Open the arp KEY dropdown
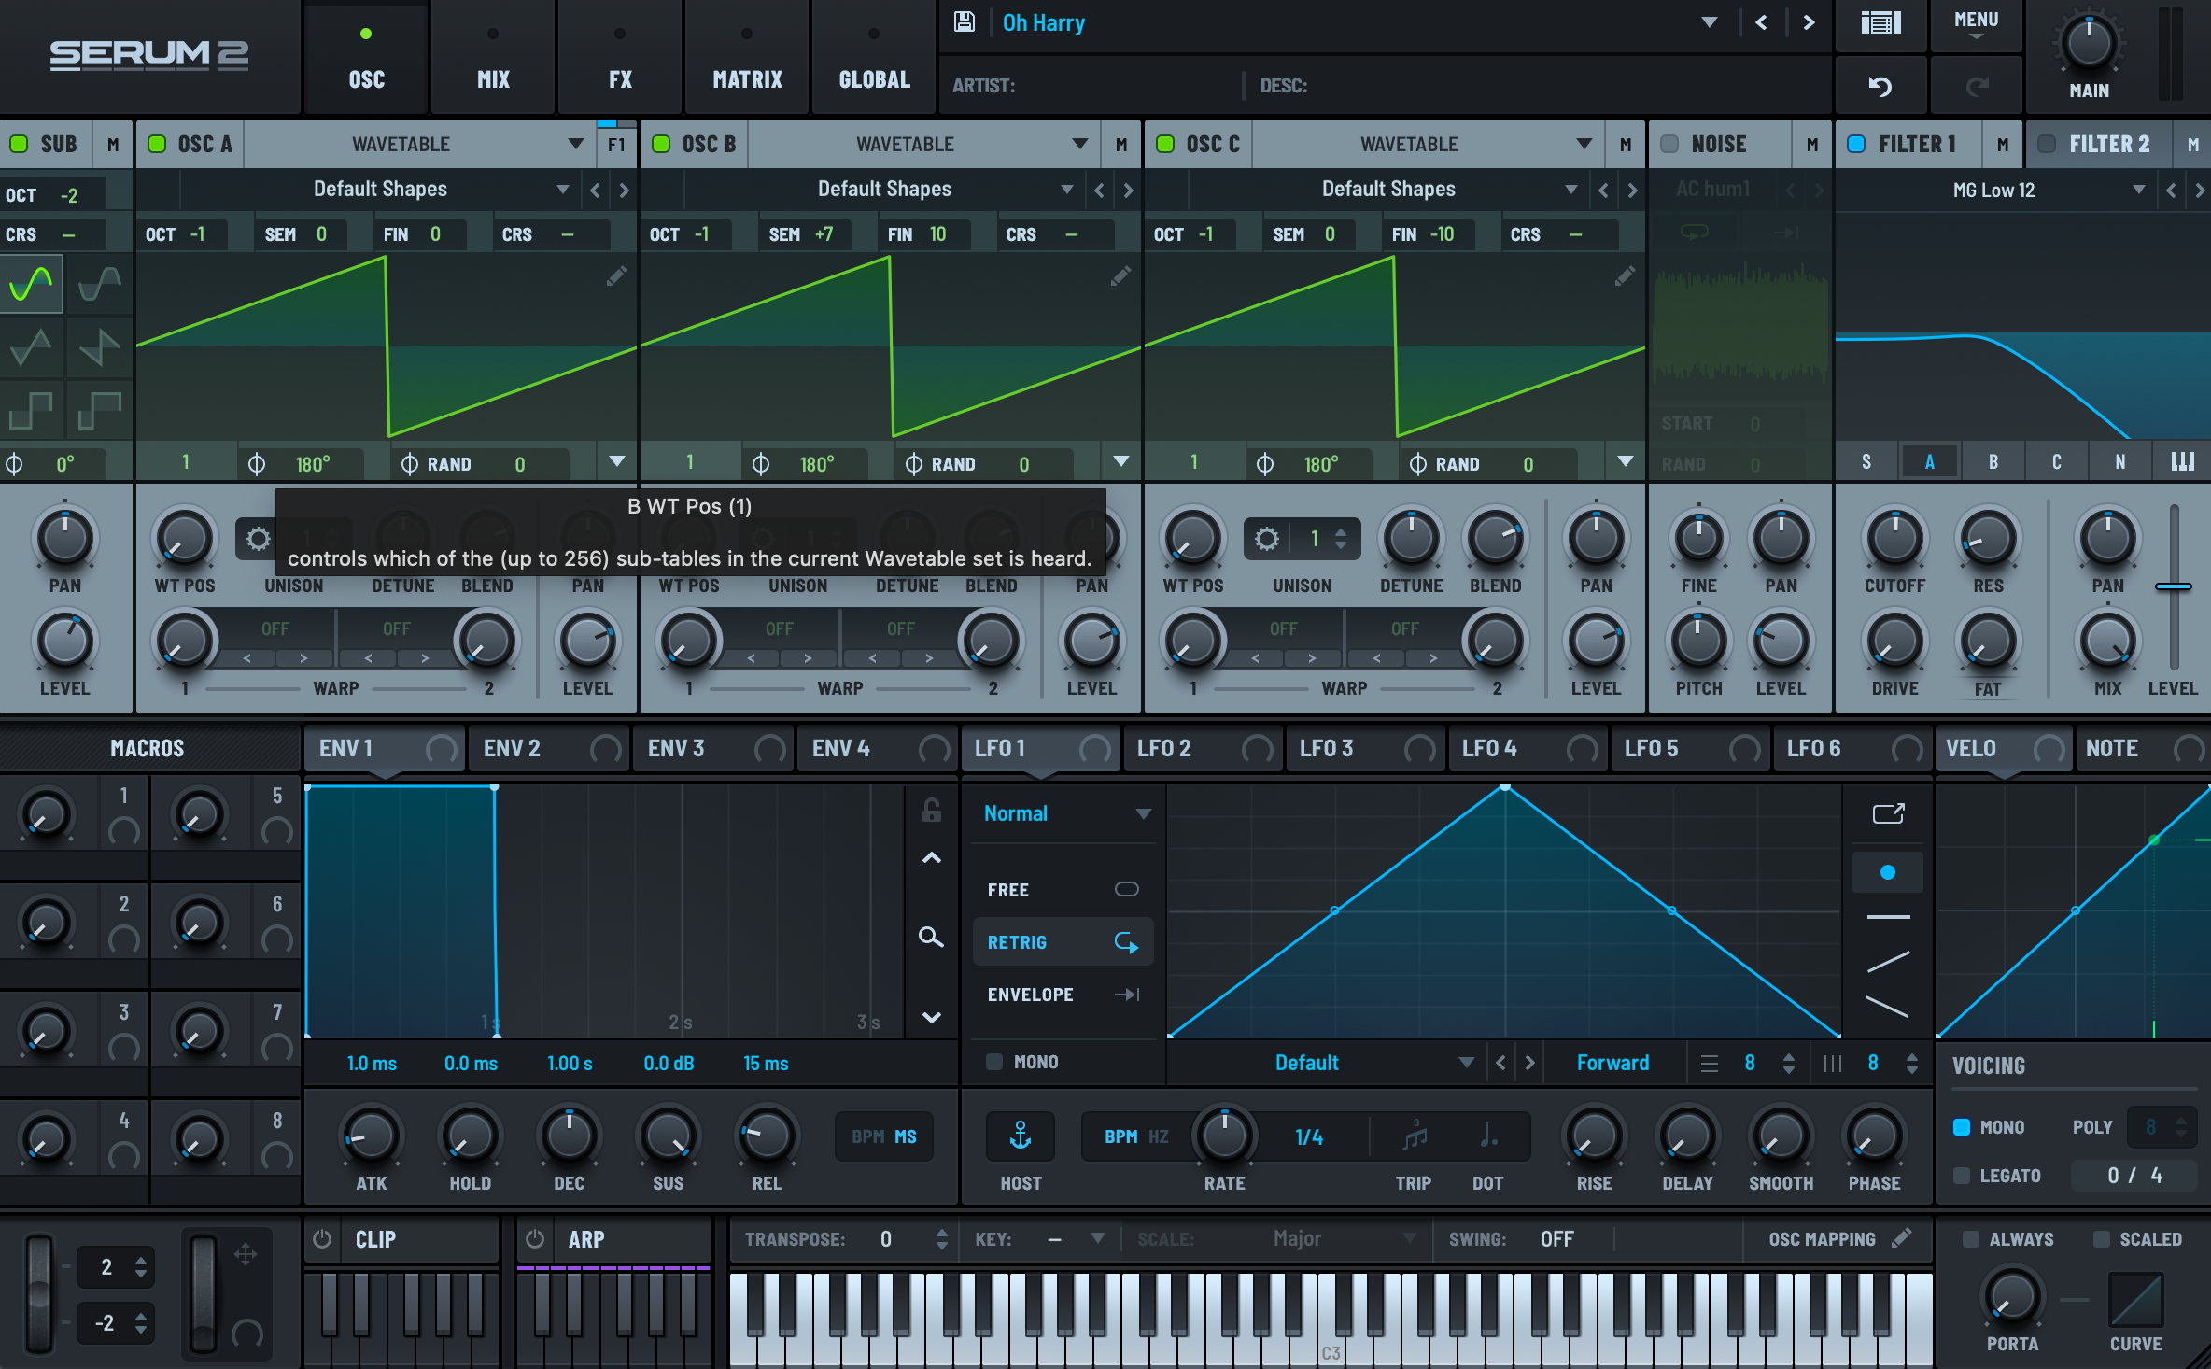Screen dimensions: 2211x1369 click(x=1097, y=1238)
